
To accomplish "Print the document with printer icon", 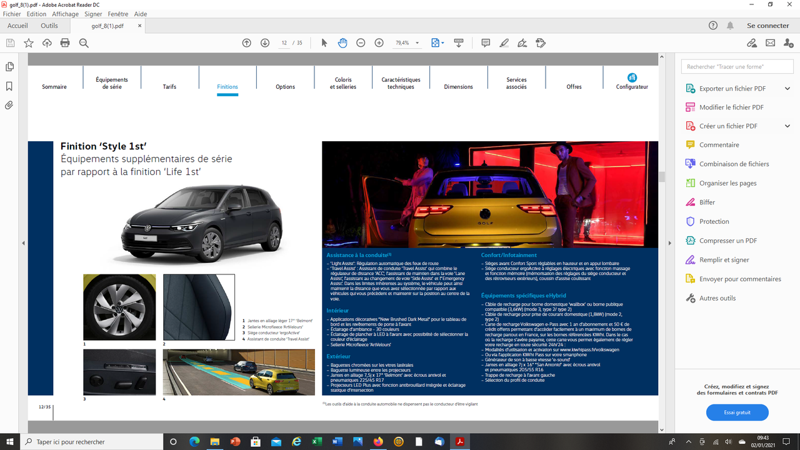I will click(65, 43).
